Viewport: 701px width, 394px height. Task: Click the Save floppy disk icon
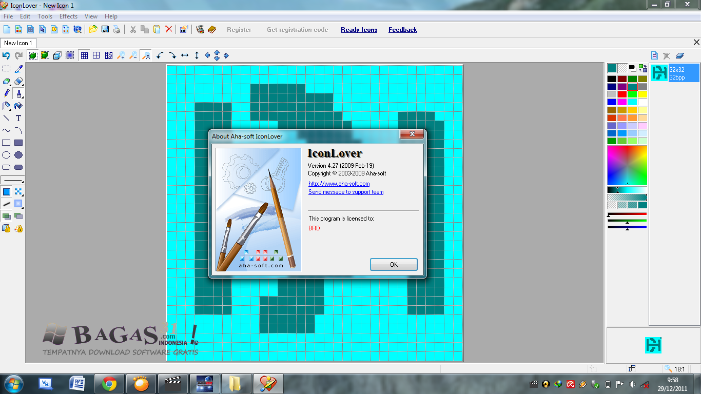tap(105, 29)
